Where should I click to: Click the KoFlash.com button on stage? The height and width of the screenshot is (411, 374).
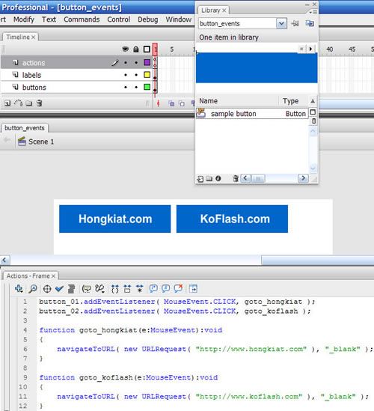232,219
